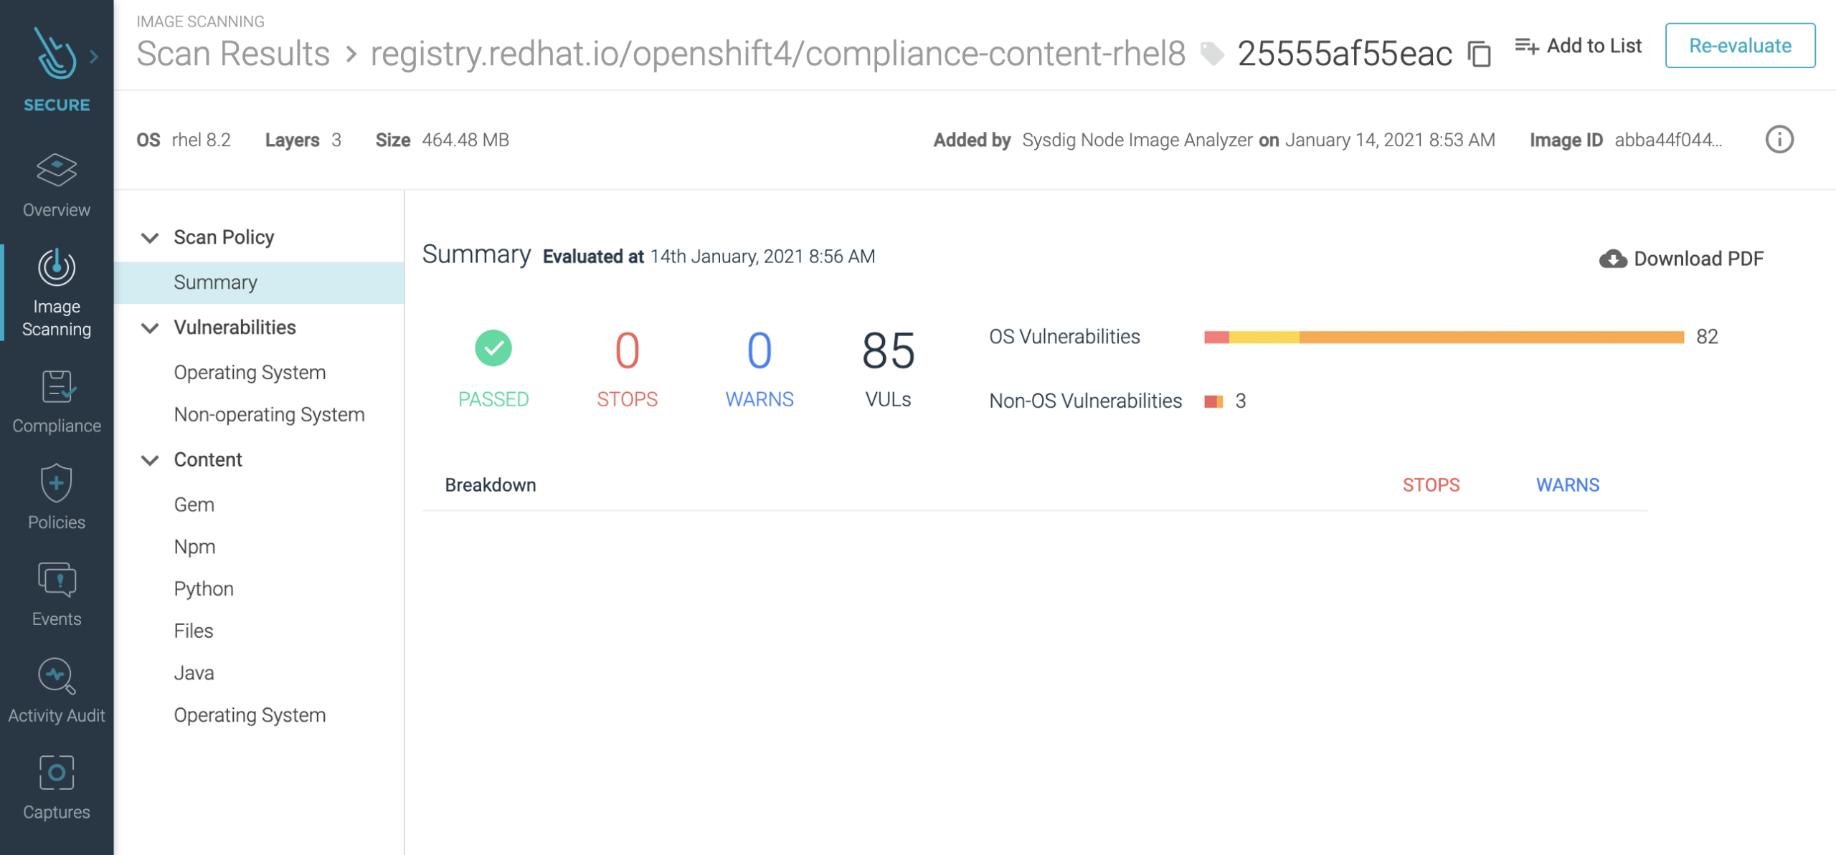Image resolution: width=1836 pixels, height=855 pixels.
Task: Select the PASSED status indicator
Action: [493, 349]
